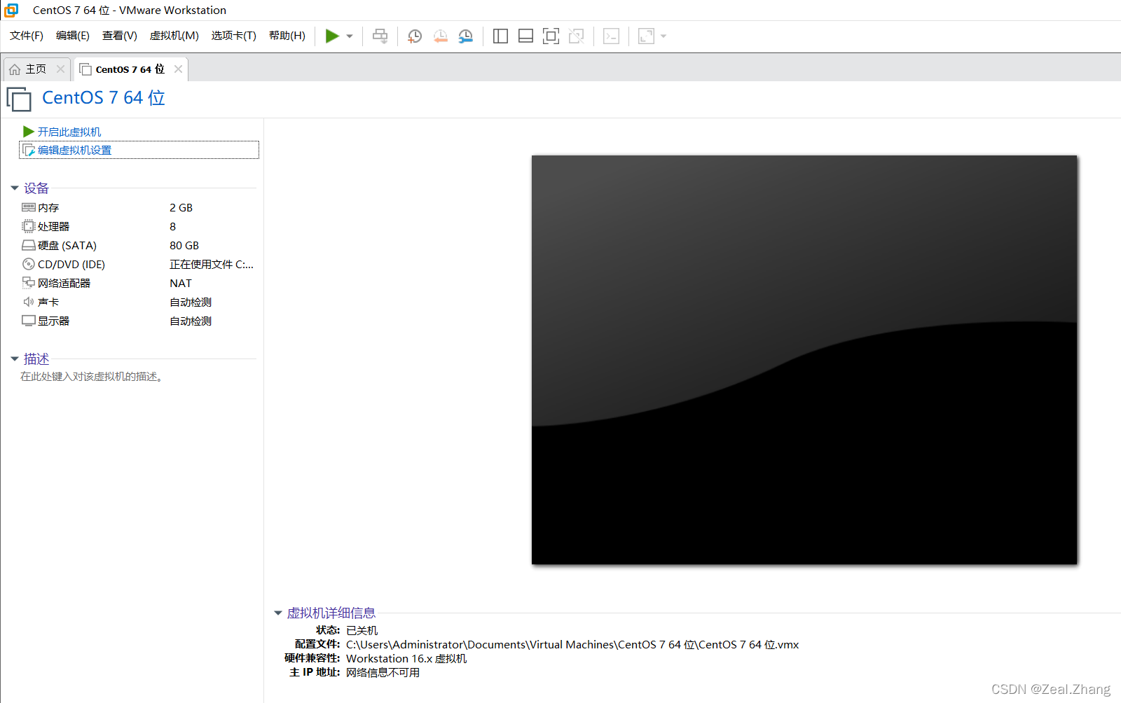Open the power options dropdown arrow
Viewport: 1121px width, 703px height.
[x=350, y=36]
